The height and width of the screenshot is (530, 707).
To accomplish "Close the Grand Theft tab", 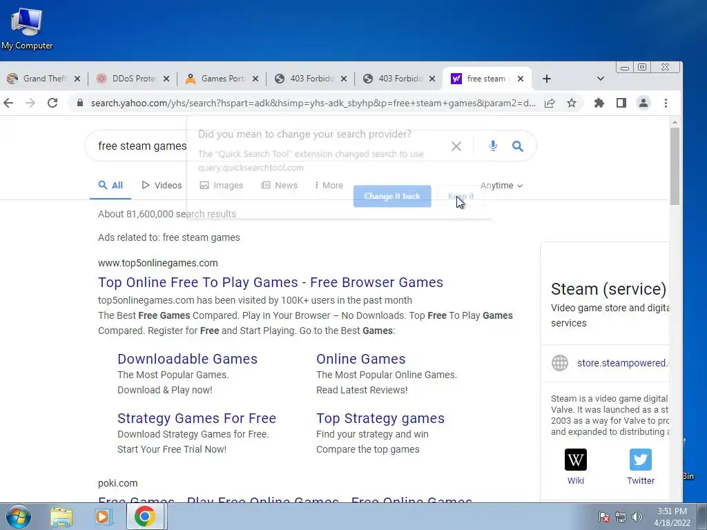I will pos(77,79).
